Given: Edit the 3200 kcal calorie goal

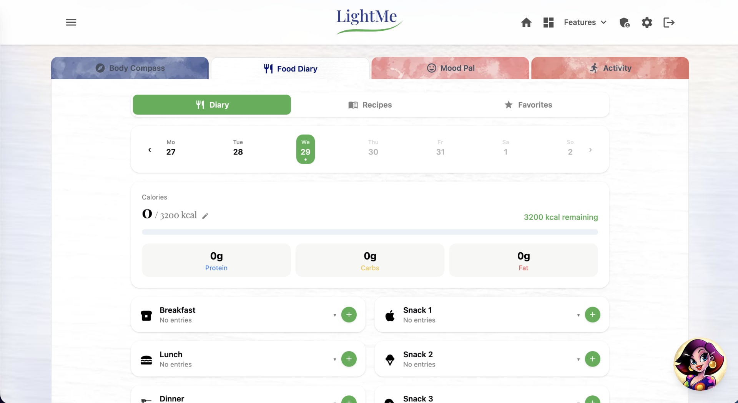Looking at the screenshot, I should (205, 216).
